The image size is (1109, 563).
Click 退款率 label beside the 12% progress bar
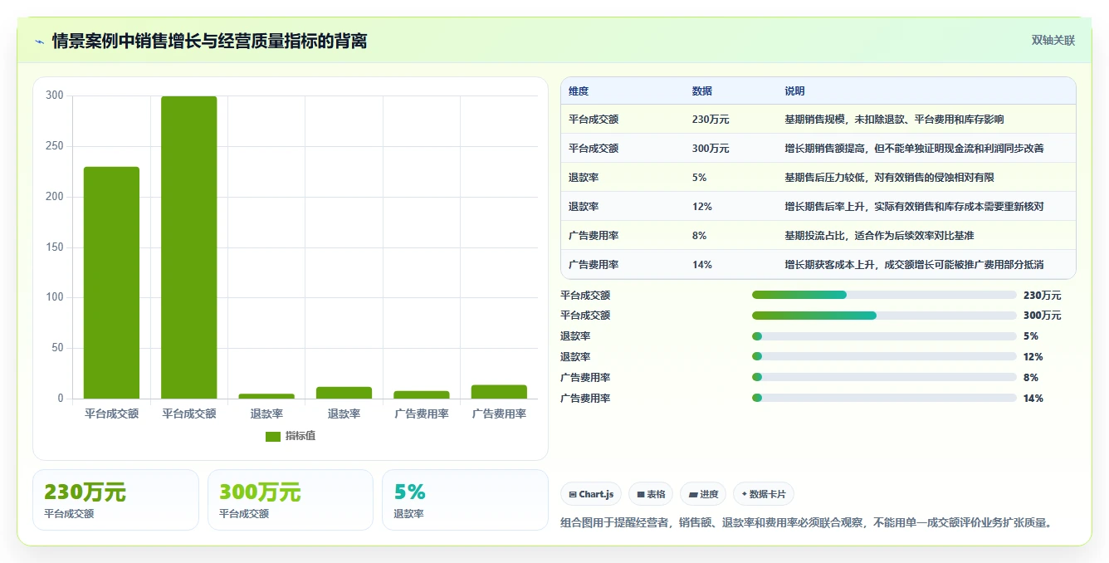click(x=575, y=357)
